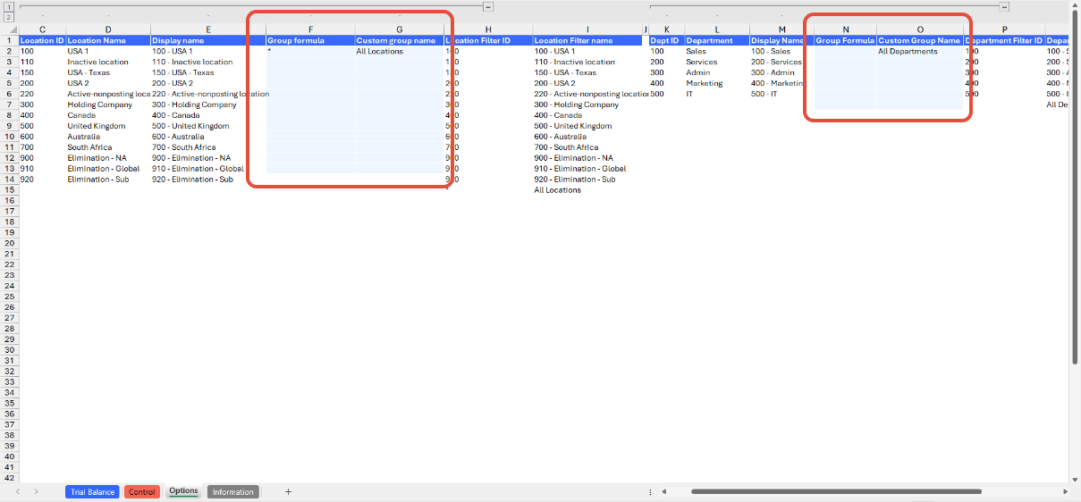Select the All Locations cell
The width and height of the screenshot is (1081, 502).
(380, 52)
